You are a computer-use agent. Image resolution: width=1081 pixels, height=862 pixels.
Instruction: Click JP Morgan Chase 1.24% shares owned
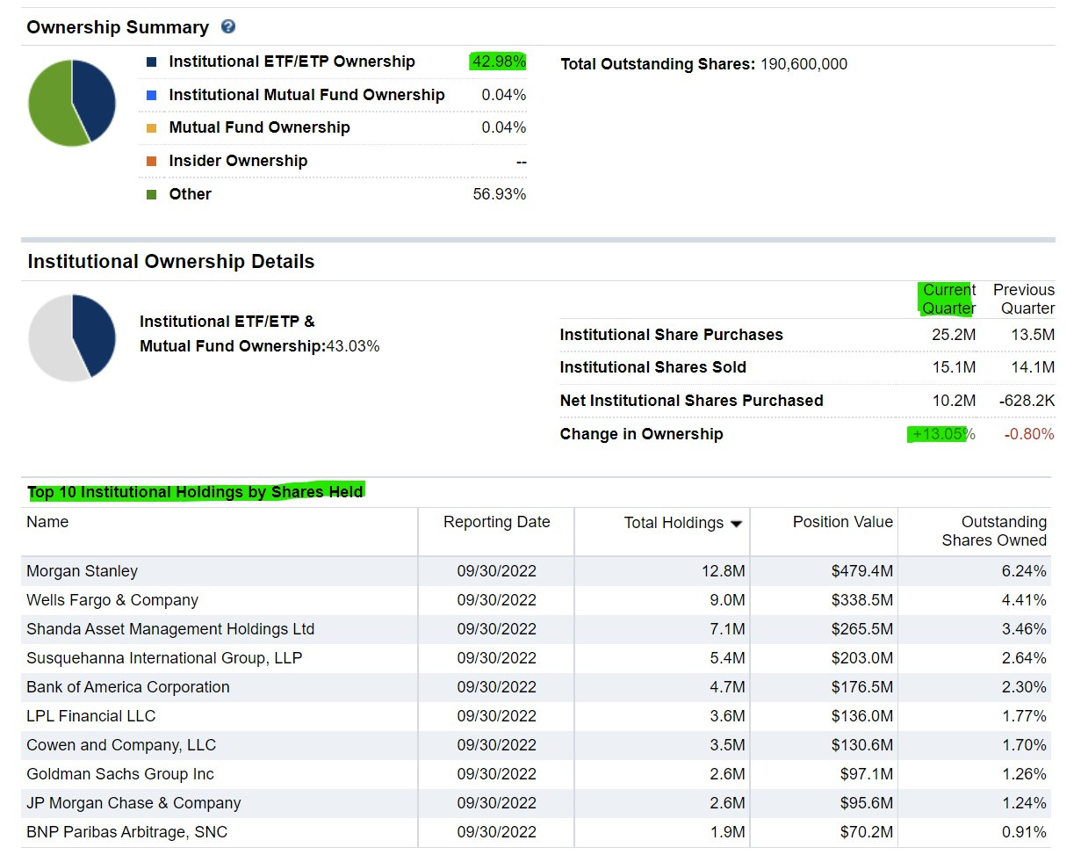click(1024, 803)
